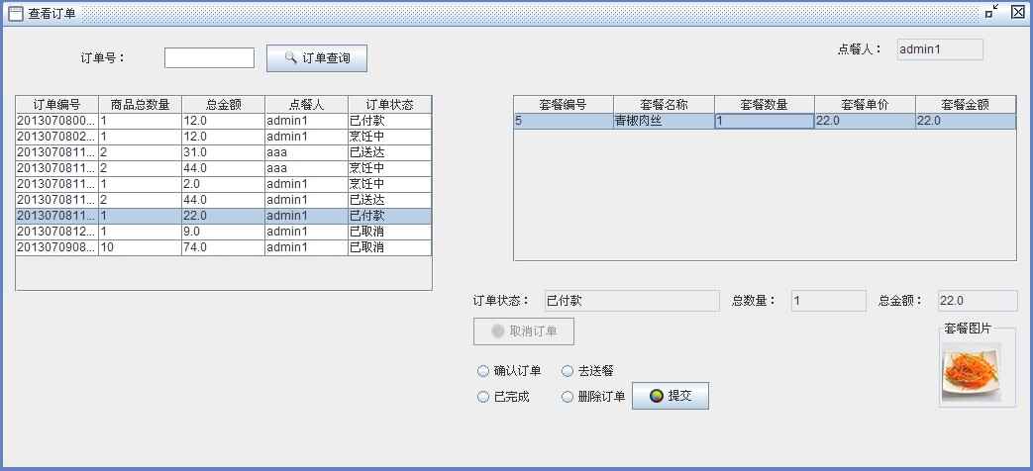
Task: Select the order row with total 9.0
Action: coord(223,232)
